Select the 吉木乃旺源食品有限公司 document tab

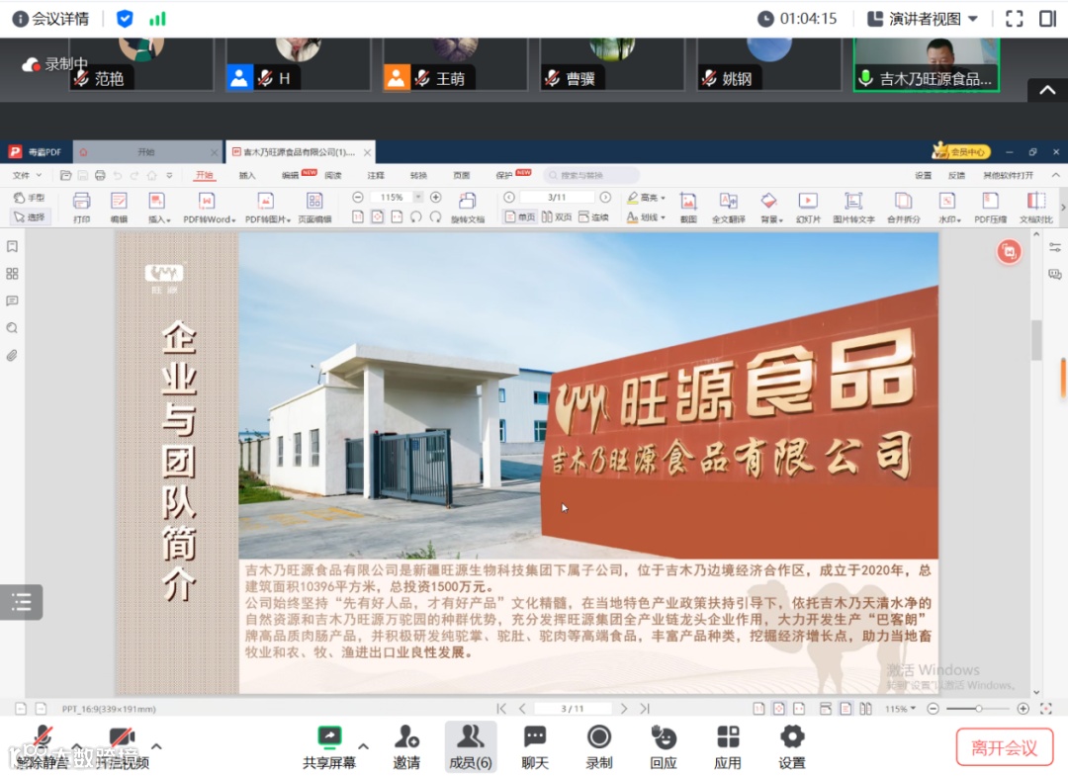301,152
